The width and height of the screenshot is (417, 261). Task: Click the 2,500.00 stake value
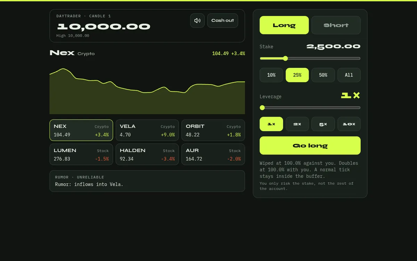(x=333, y=47)
